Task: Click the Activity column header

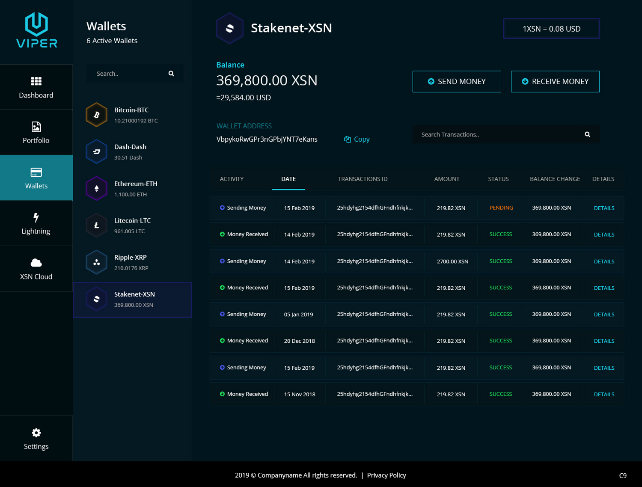Action: [x=232, y=179]
